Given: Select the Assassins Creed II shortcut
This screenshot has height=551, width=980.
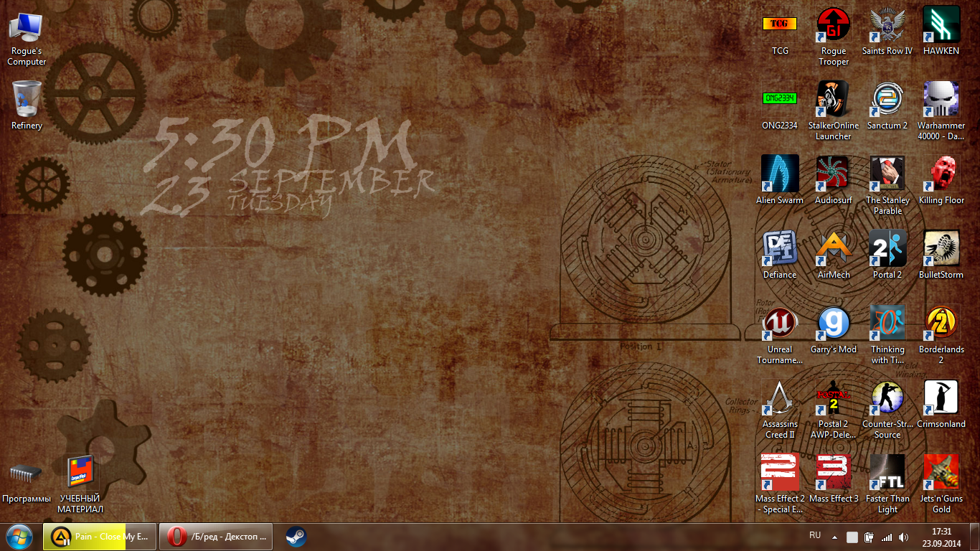Looking at the screenshot, I should 780,410.
